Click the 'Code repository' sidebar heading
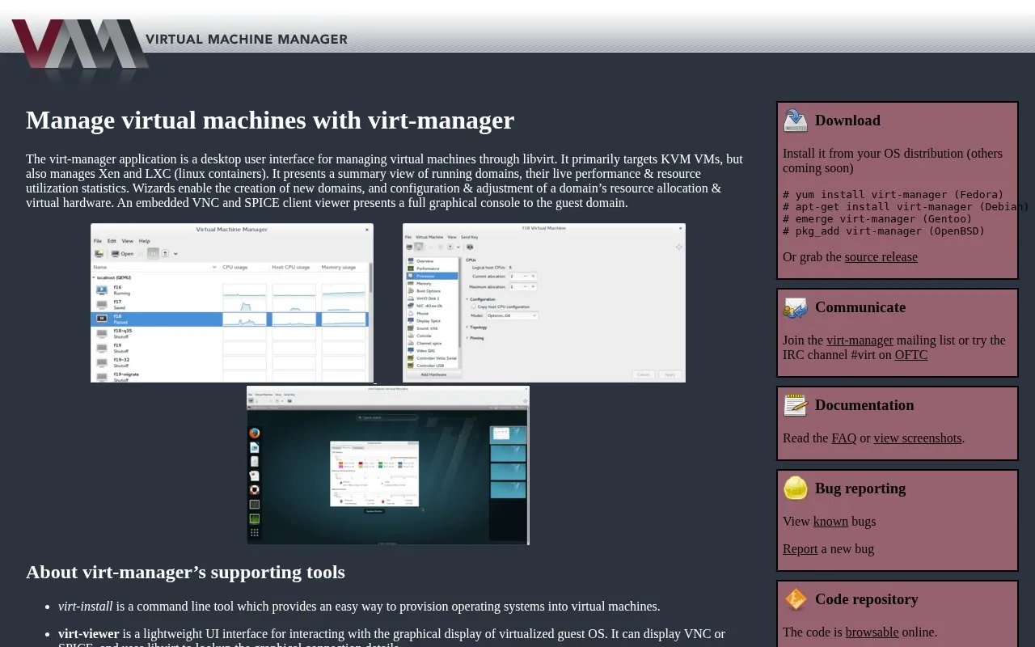Image resolution: width=1035 pixels, height=647 pixels. [867, 599]
